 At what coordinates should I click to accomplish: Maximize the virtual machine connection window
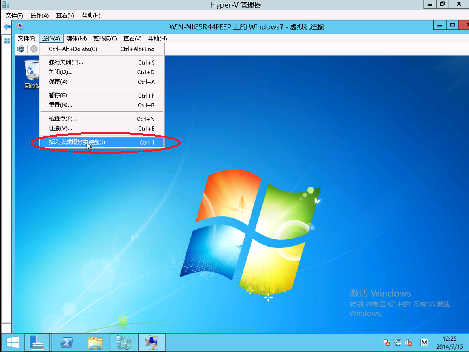452,25
